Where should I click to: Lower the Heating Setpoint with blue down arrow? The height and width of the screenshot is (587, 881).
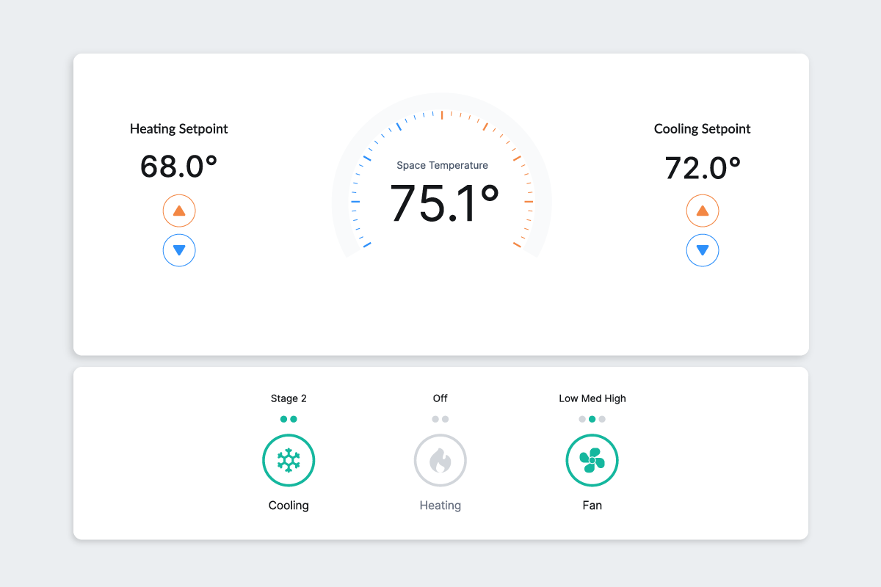coord(179,250)
